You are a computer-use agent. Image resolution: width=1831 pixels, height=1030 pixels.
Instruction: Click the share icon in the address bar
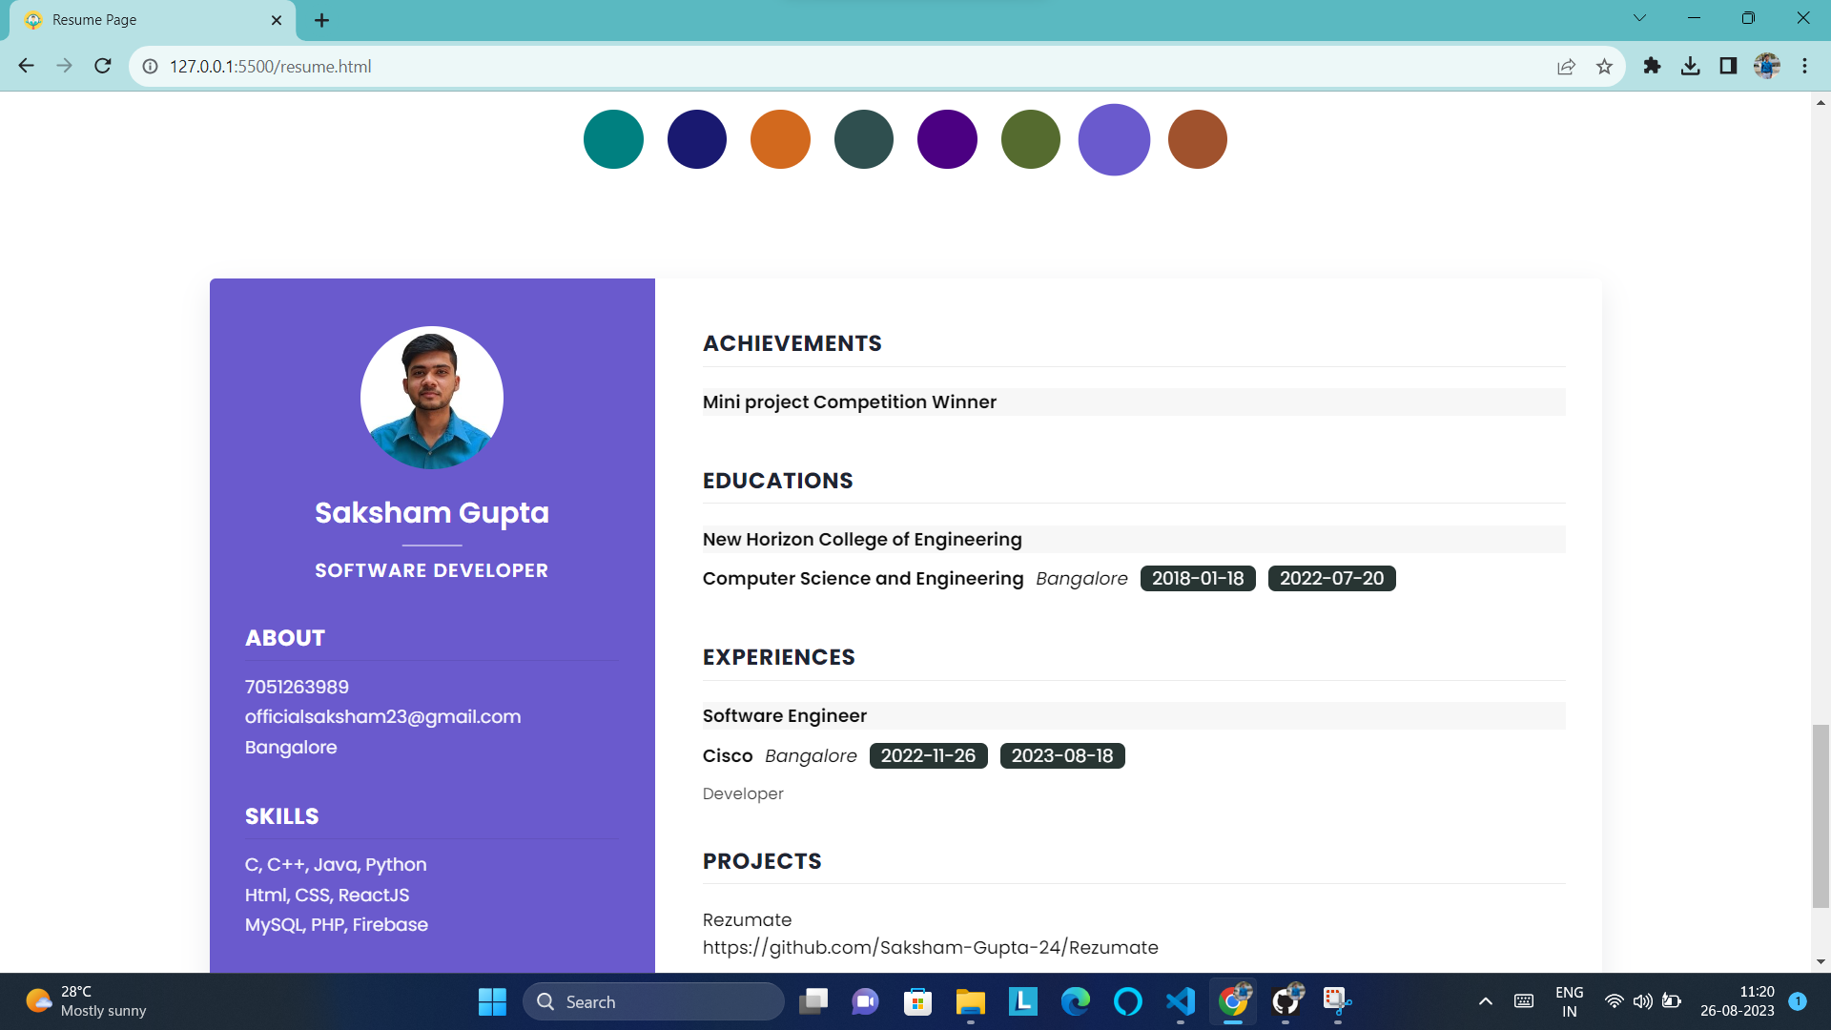[x=1567, y=67]
